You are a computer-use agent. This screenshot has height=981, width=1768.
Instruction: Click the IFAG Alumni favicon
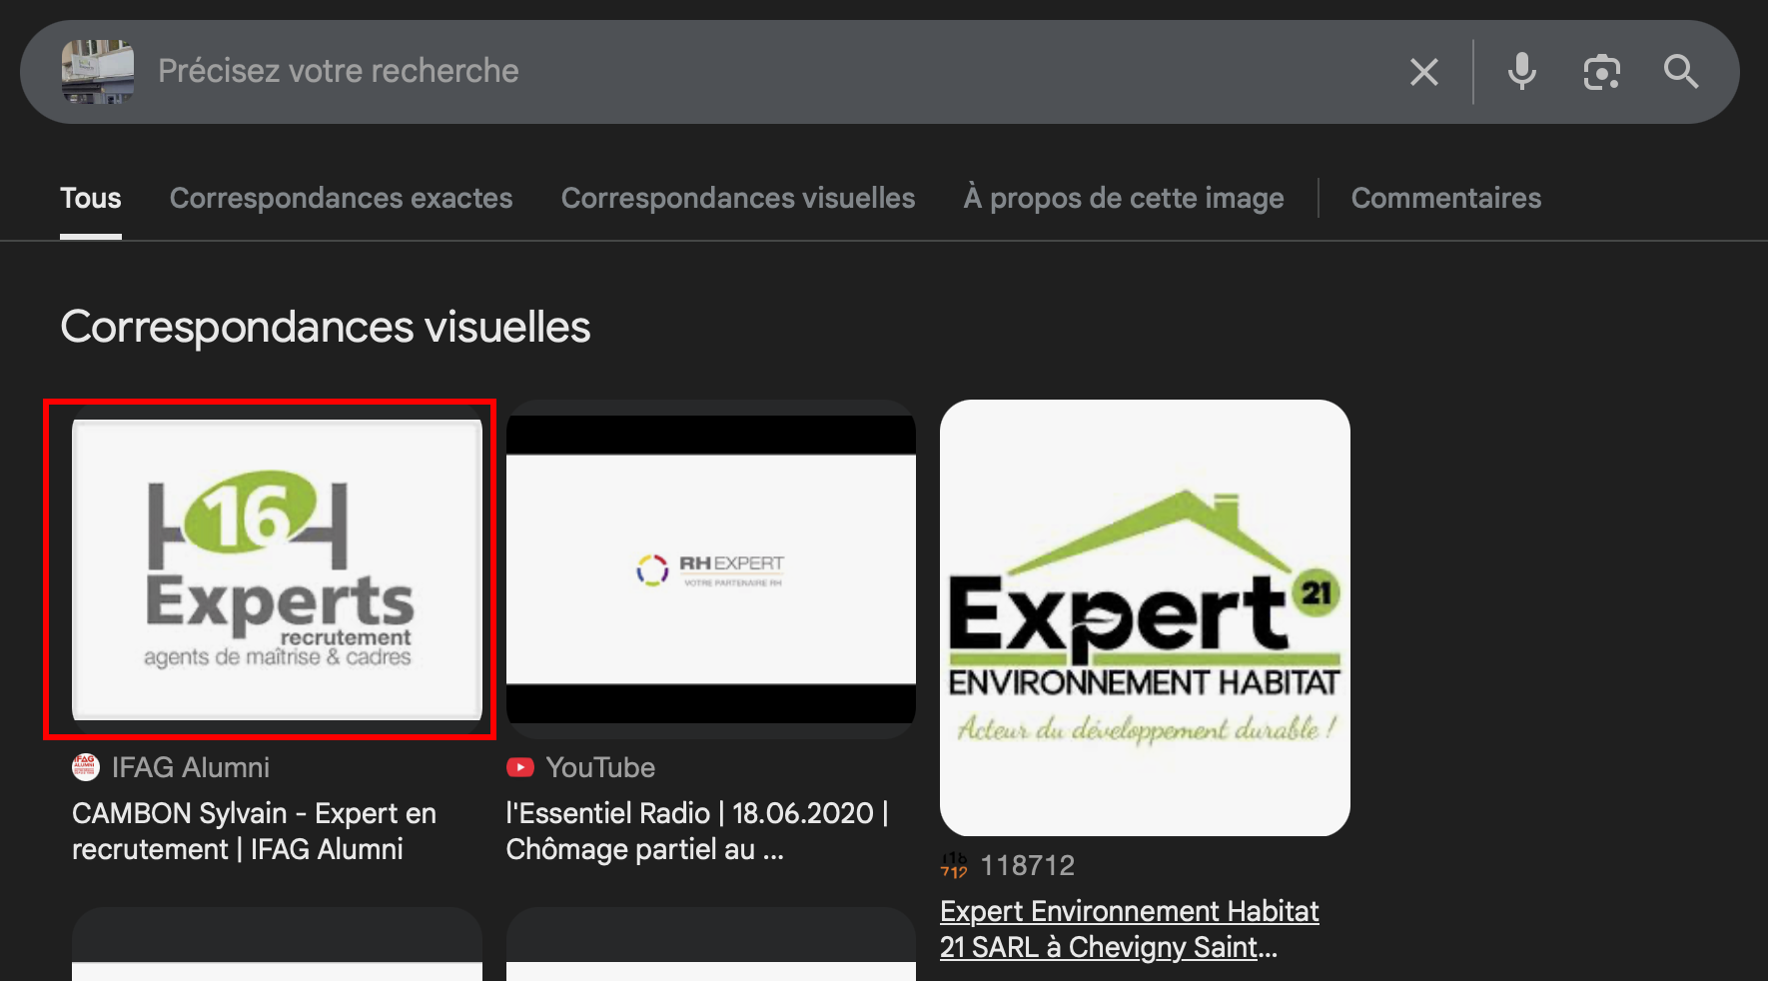(x=86, y=766)
